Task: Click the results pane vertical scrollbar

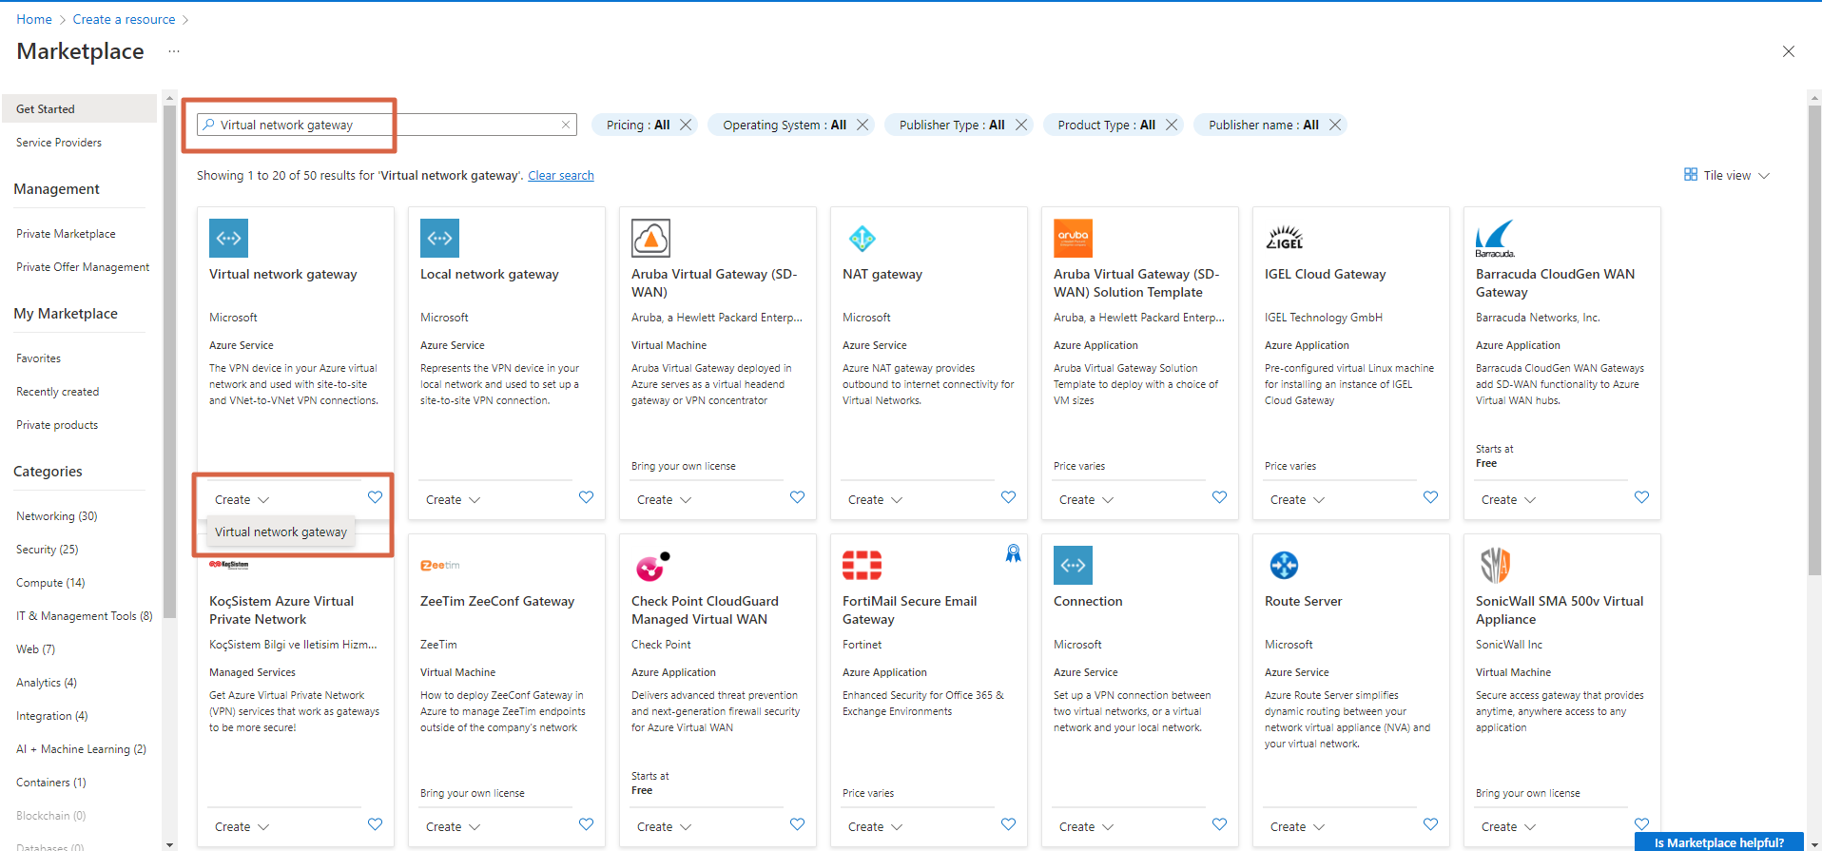Action: click(x=1814, y=339)
